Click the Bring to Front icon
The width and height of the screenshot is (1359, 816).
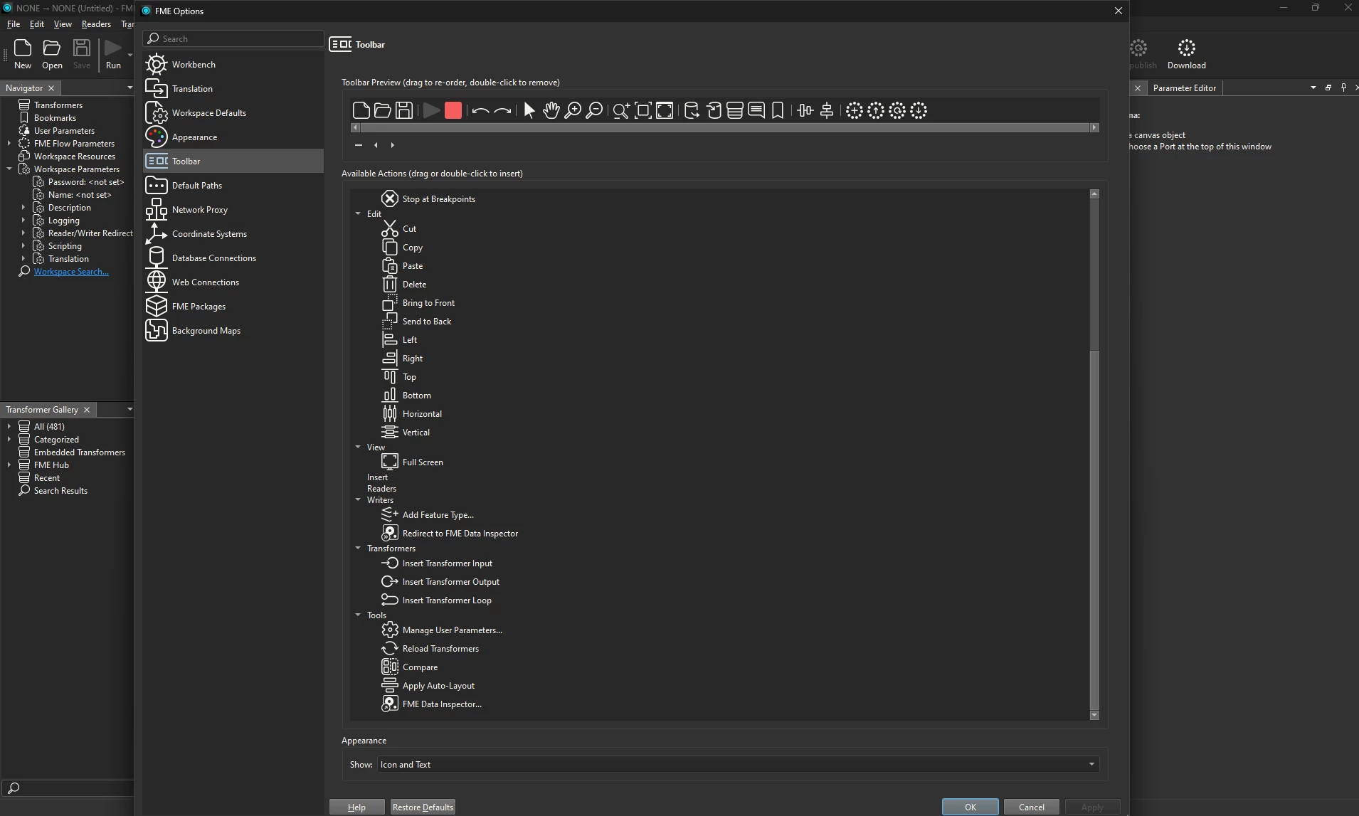(x=389, y=303)
